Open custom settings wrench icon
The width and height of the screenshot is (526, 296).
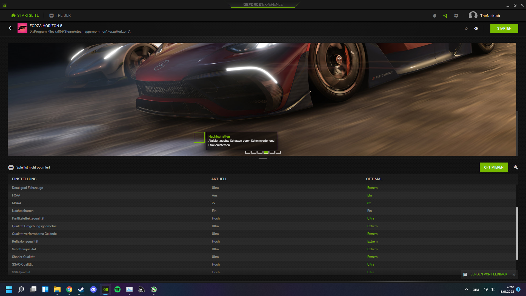click(x=516, y=167)
